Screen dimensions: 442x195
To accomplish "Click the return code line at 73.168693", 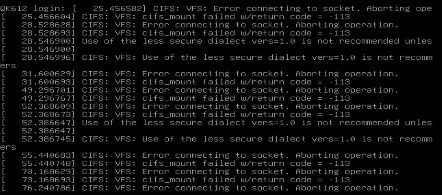I will [175, 180].
